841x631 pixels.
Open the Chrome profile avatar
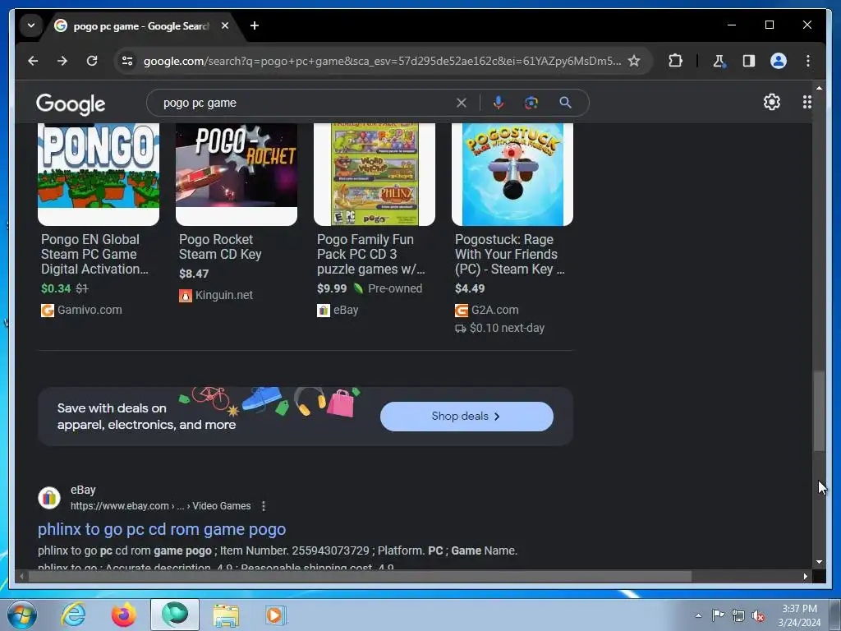pyautogui.click(x=779, y=61)
